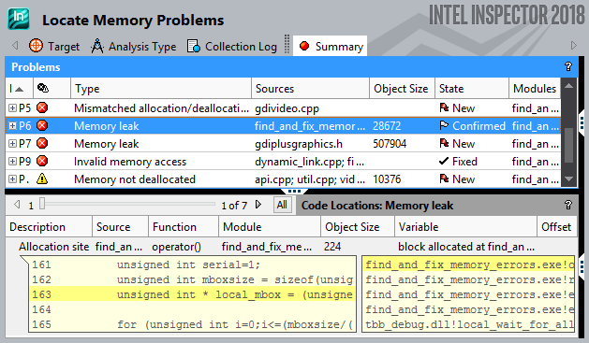Select highlighted source line 163
The height and width of the screenshot is (343, 589).
tap(192, 294)
